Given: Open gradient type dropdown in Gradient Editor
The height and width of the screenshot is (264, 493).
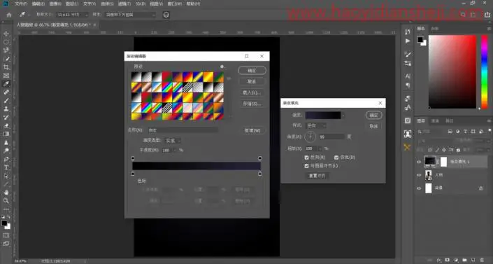Looking at the screenshot, I should (173, 141).
